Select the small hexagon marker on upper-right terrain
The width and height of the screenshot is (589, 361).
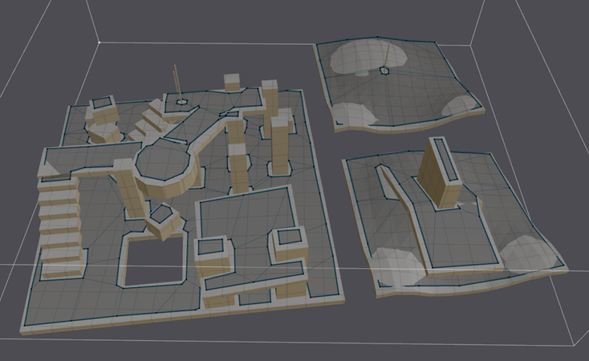[x=385, y=71]
